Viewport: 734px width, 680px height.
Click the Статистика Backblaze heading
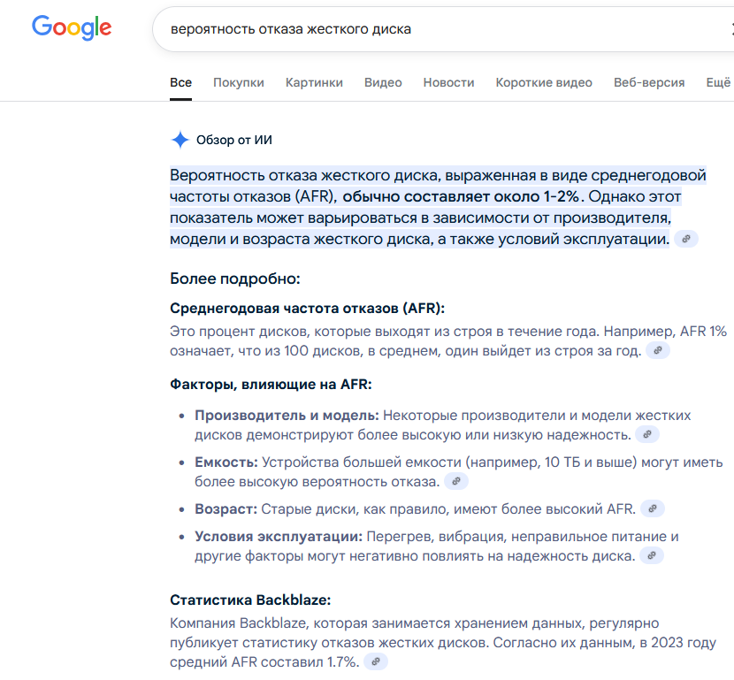point(250,600)
